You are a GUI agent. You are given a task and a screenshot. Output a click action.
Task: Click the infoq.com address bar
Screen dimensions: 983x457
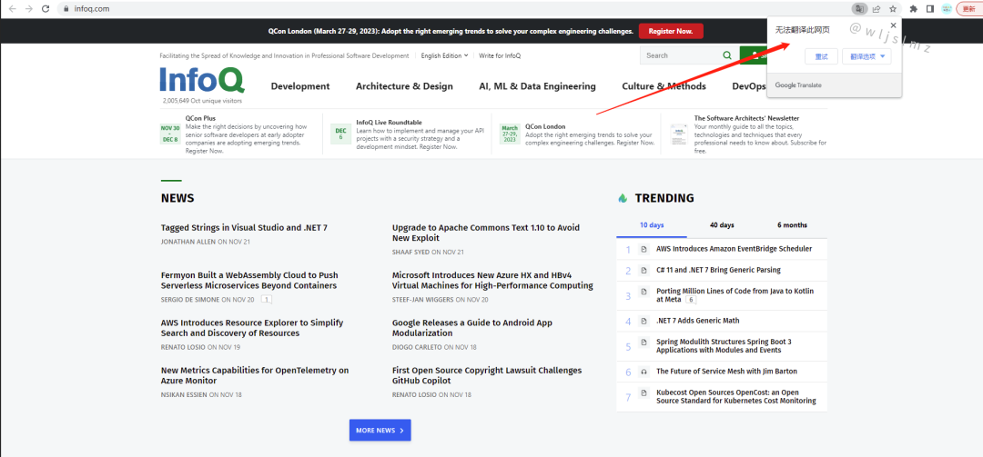coord(454,9)
